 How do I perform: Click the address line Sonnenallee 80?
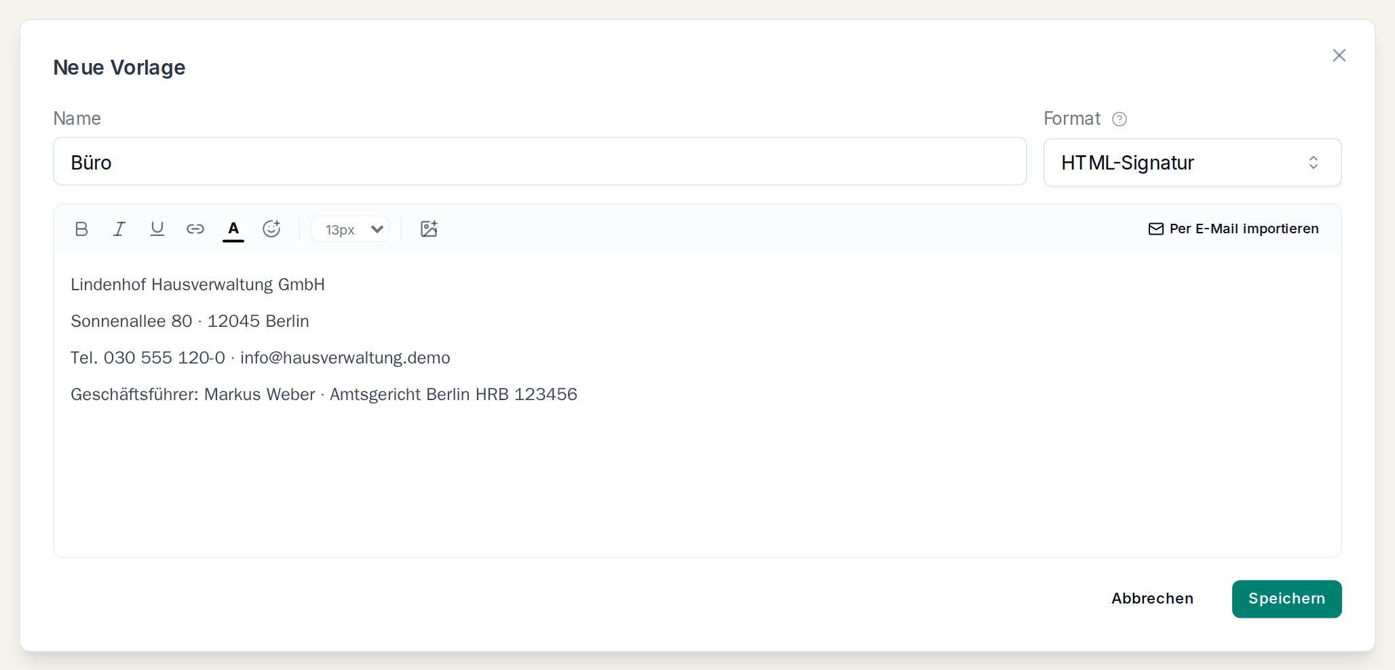(190, 321)
